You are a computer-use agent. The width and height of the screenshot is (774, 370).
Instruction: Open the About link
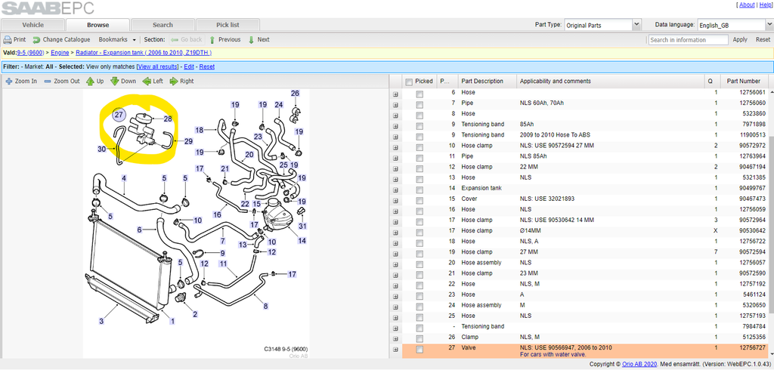747,5
